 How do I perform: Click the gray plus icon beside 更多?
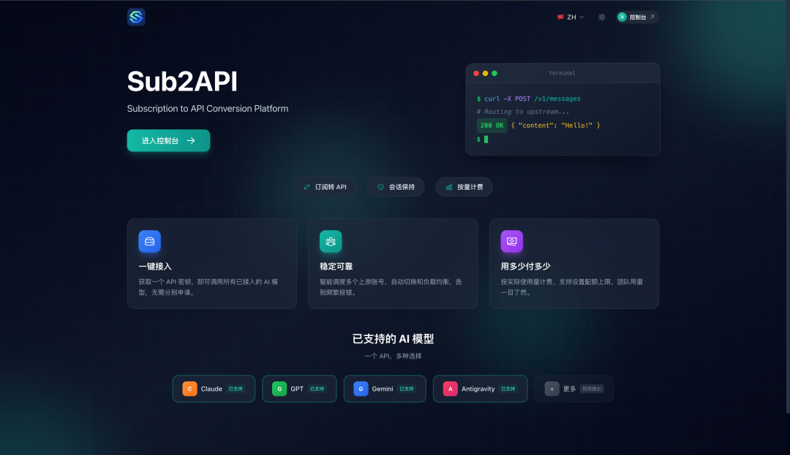[x=552, y=389]
